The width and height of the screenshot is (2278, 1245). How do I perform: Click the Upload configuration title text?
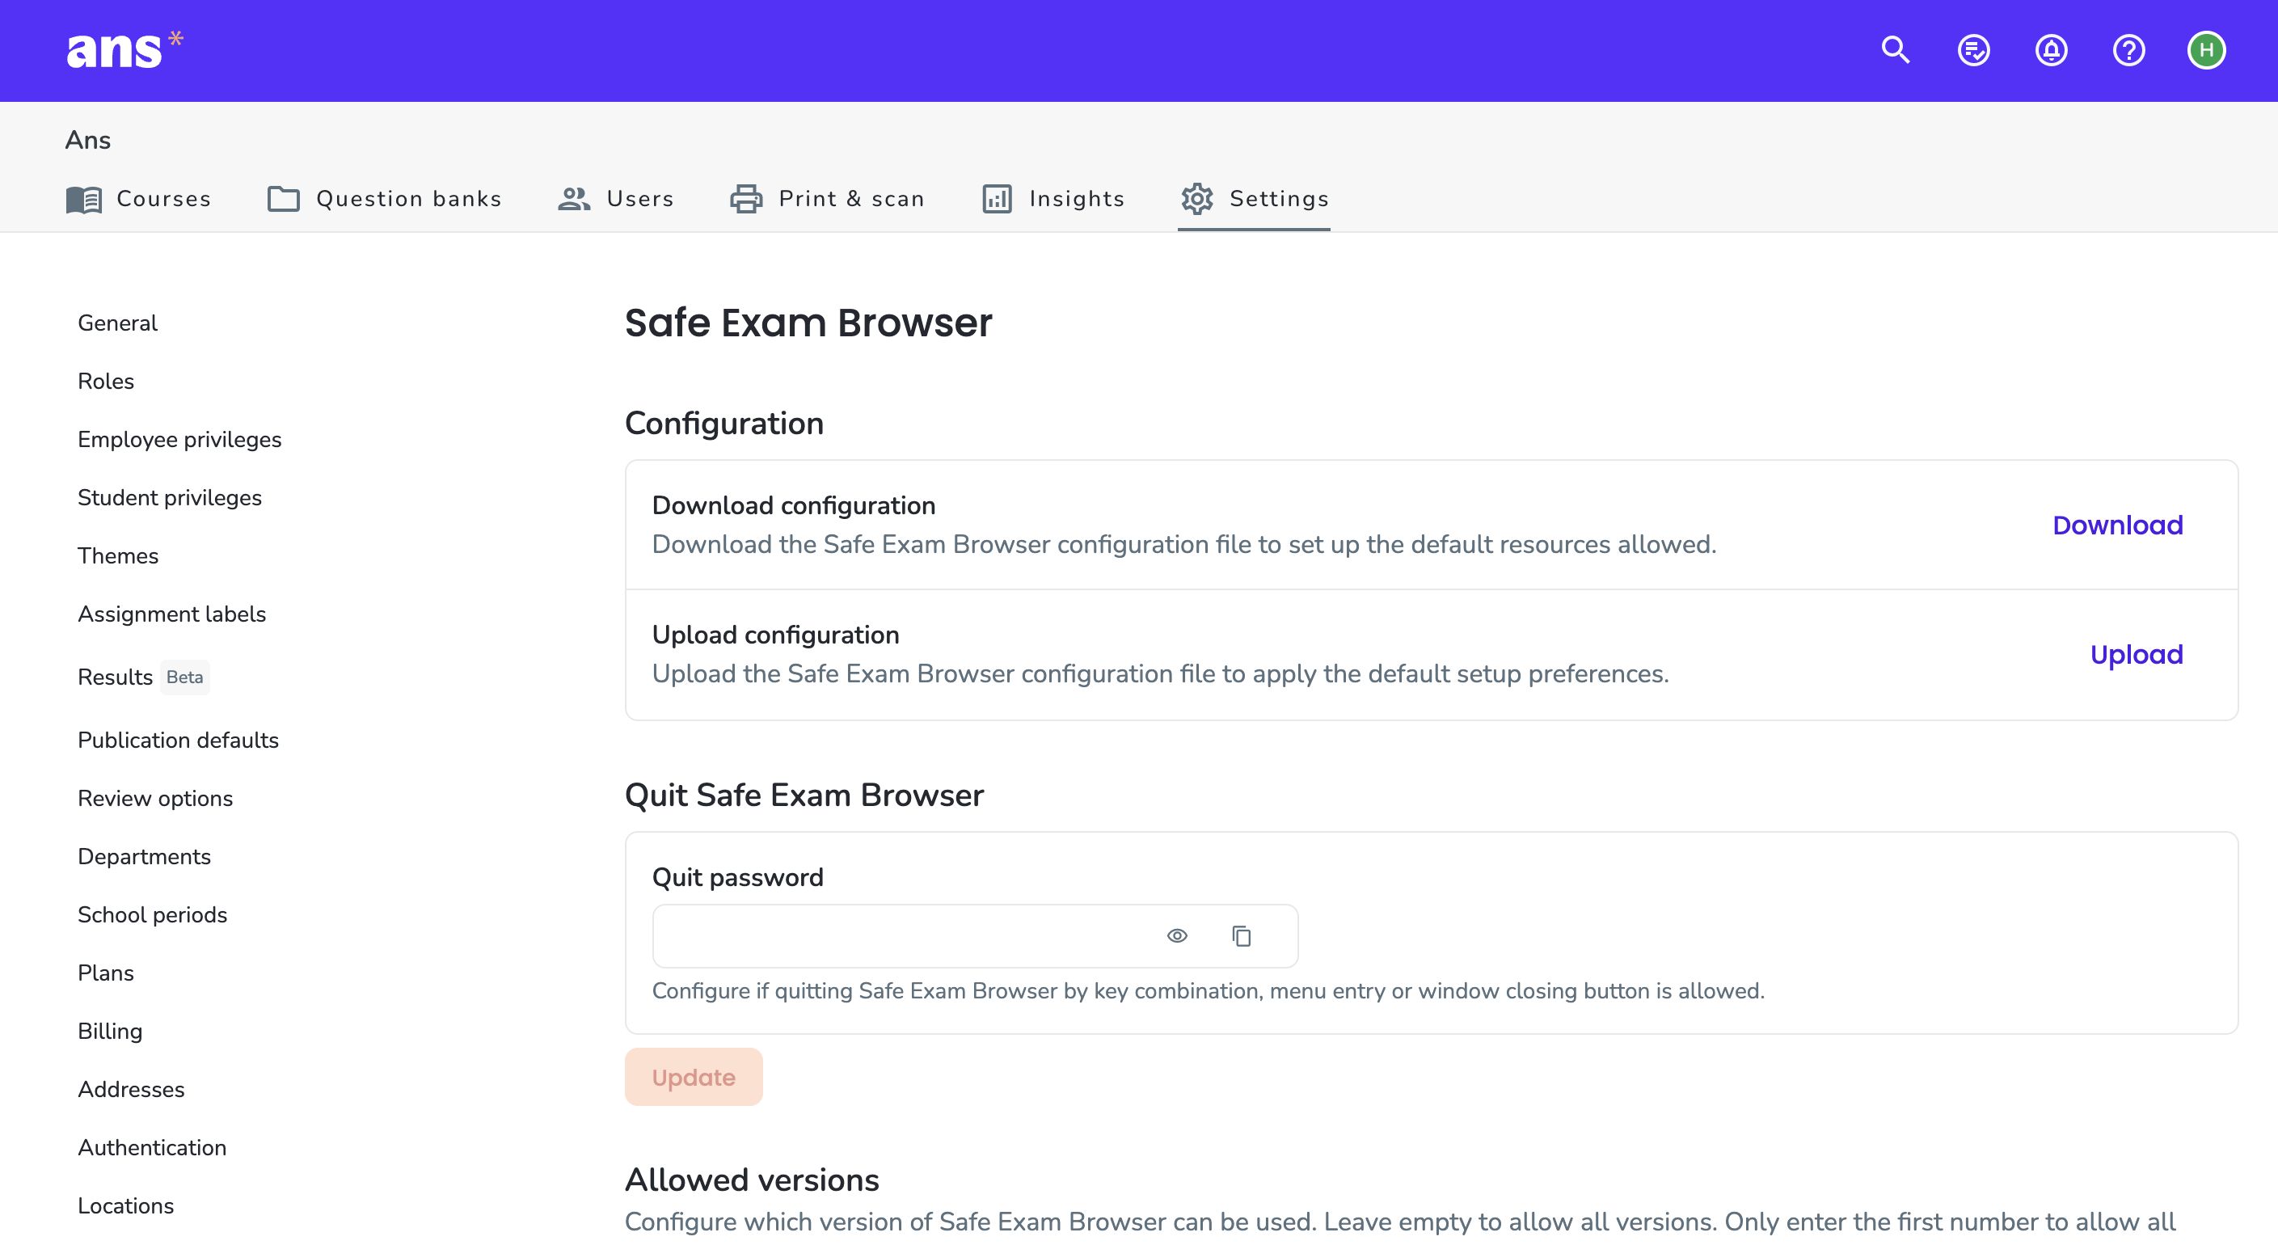coord(775,635)
